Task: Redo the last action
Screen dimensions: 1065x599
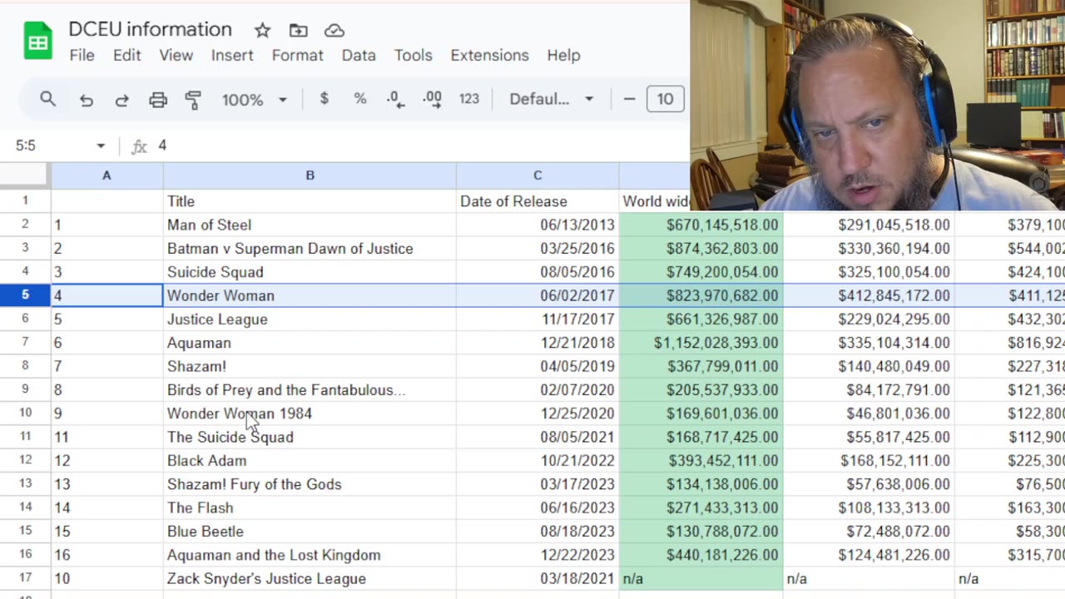Action: point(121,100)
